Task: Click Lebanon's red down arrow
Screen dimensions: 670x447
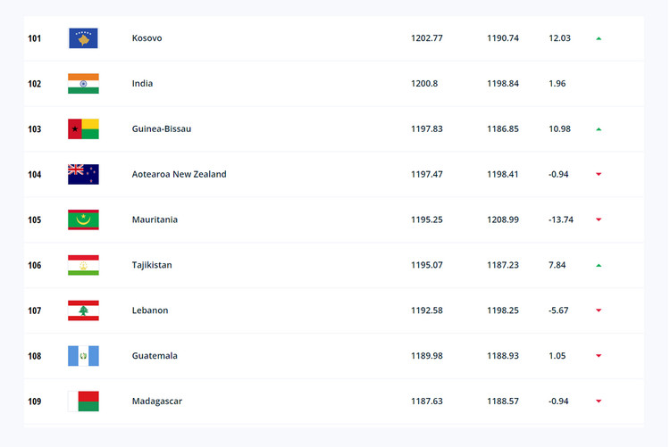Action: tap(599, 310)
